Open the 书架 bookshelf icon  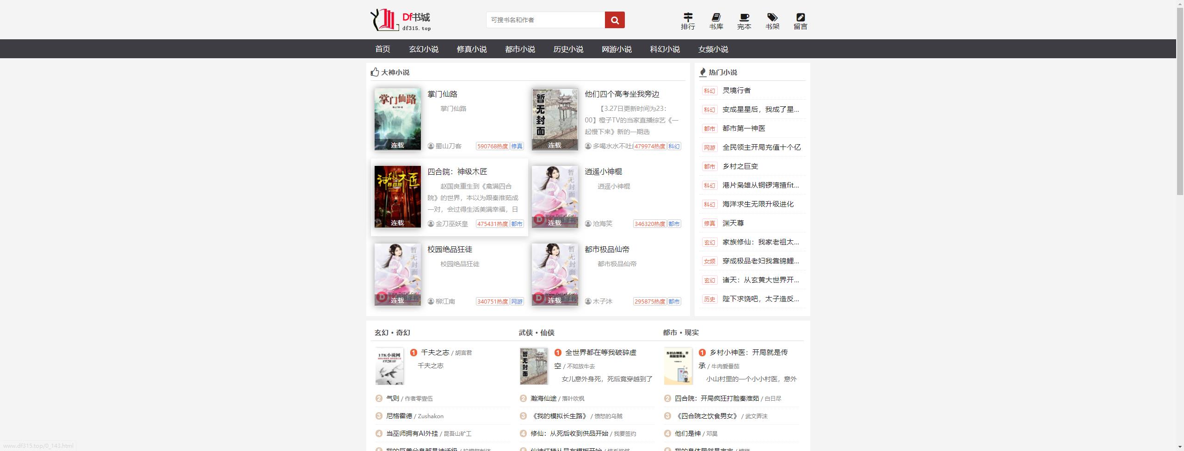click(772, 21)
